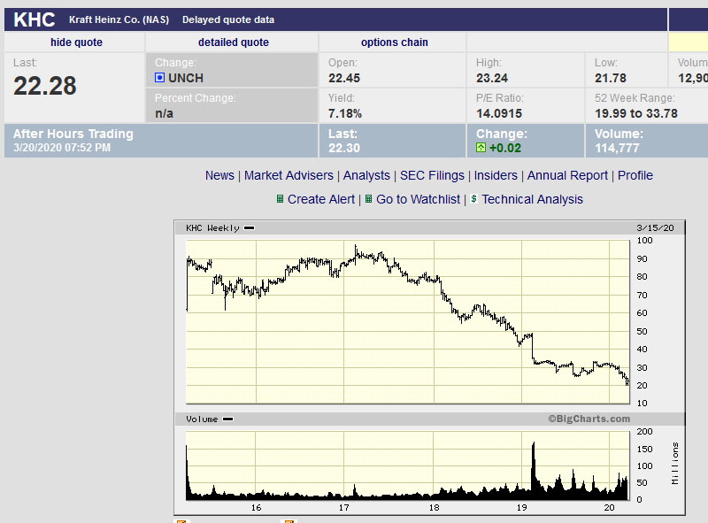Click the 3/20/2020 07:52 PM timestamp
The height and width of the screenshot is (523, 708).
pos(62,148)
